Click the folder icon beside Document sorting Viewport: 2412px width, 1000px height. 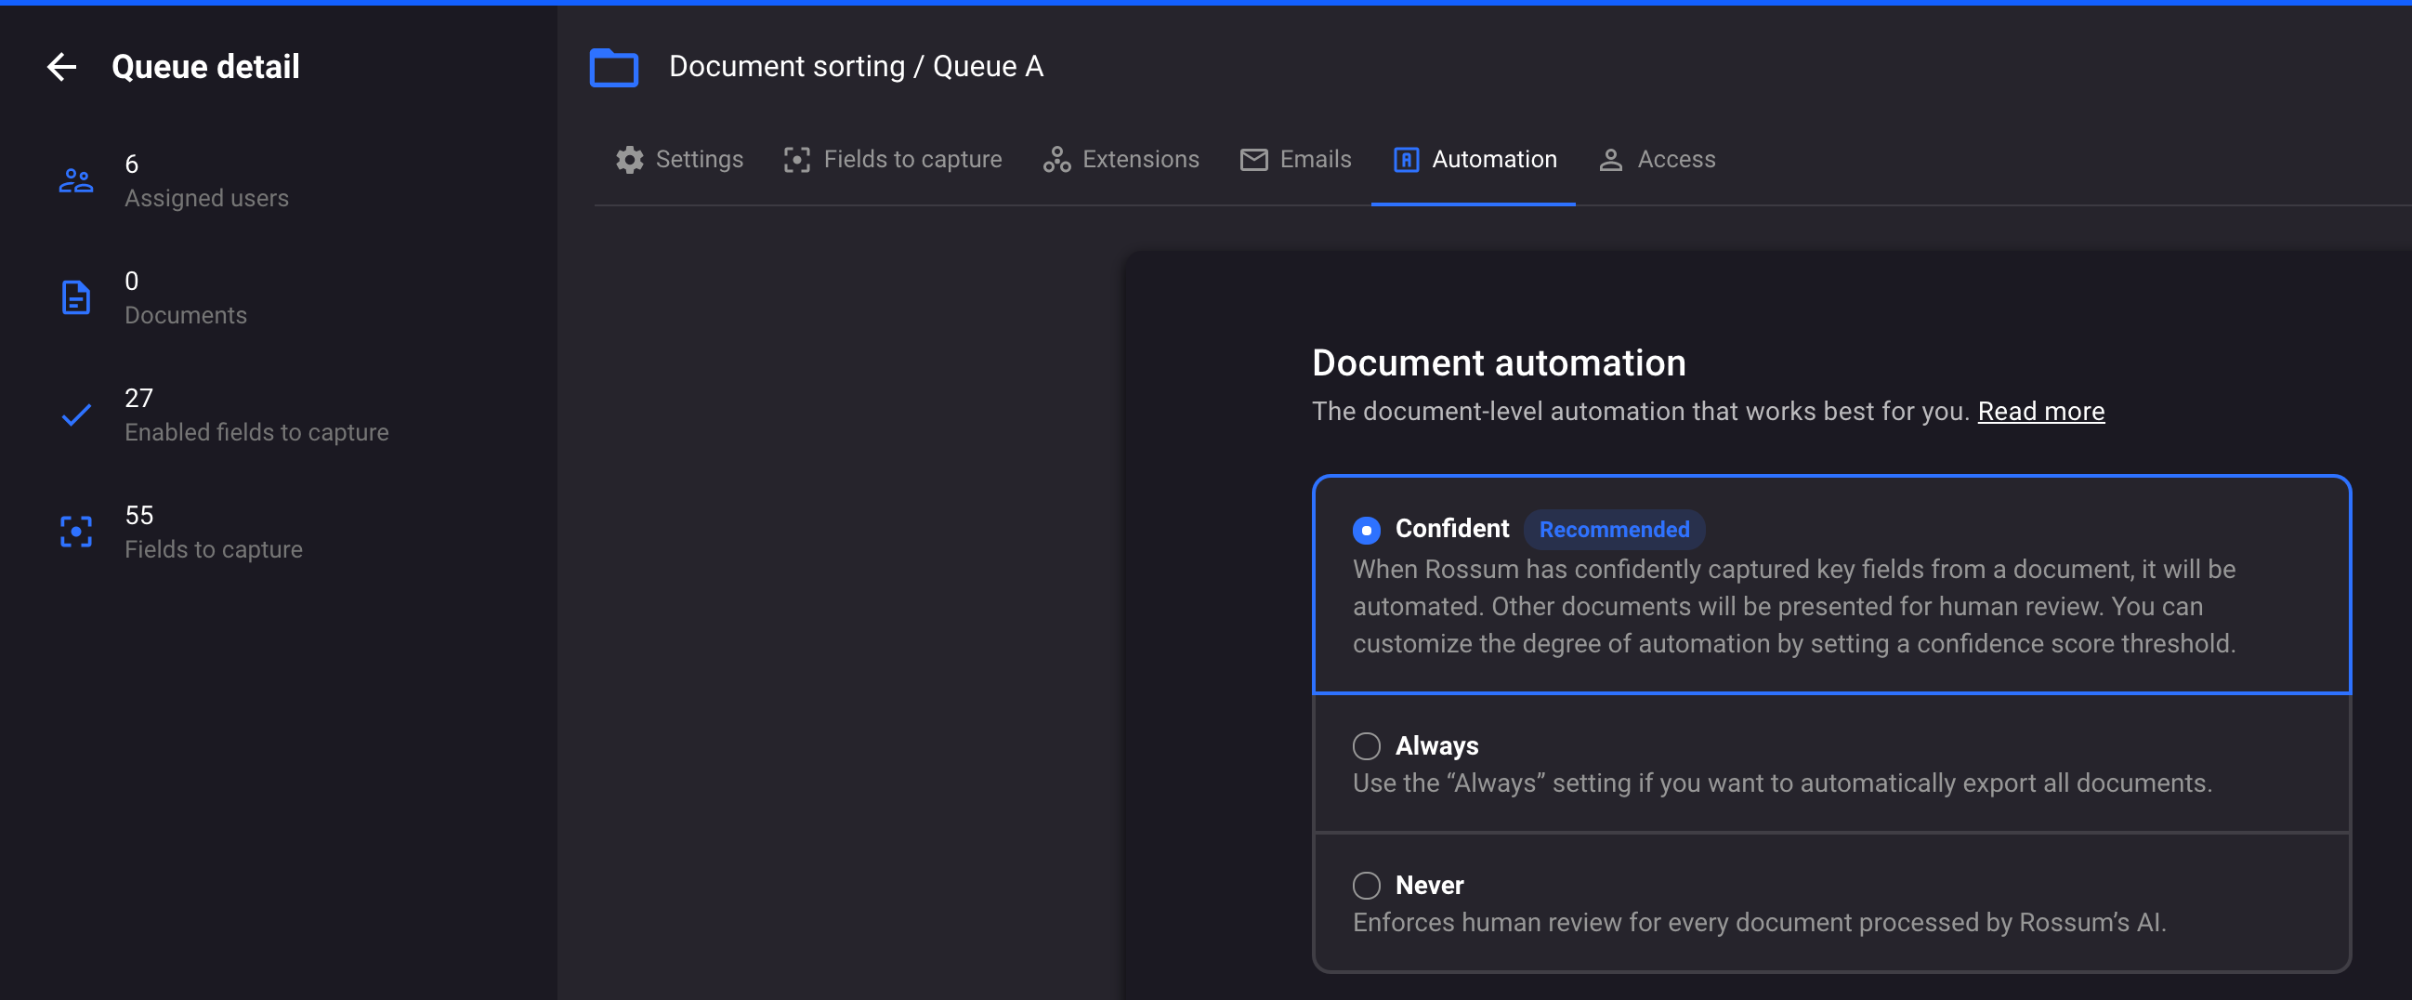click(x=614, y=68)
